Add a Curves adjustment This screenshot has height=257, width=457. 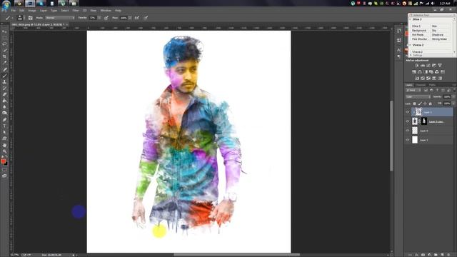[x=428, y=66]
